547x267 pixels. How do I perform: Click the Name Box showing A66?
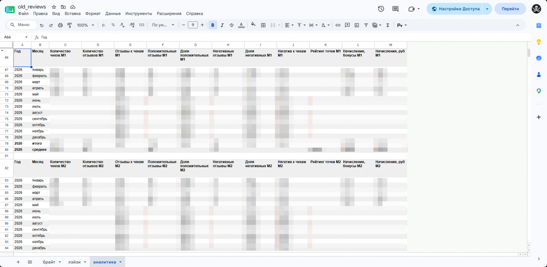(x=16, y=37)
